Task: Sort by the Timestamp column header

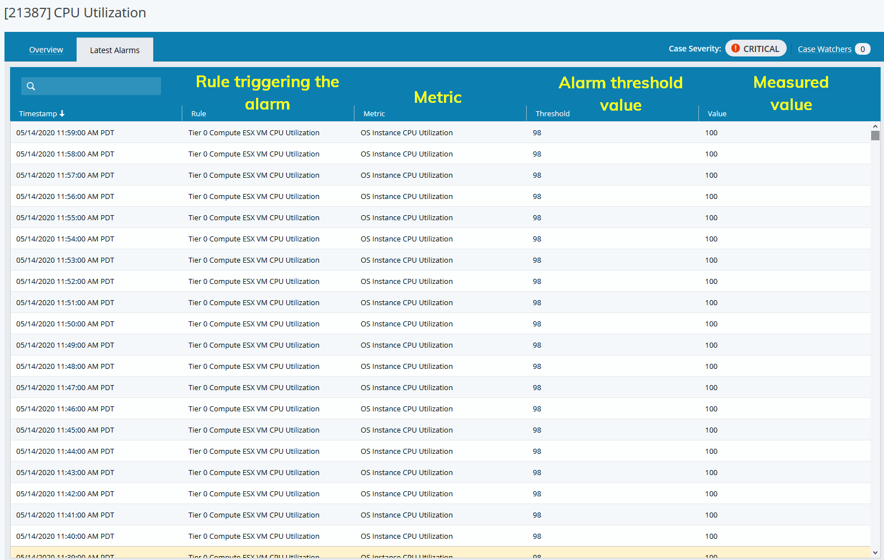Action: coord(38,113)
